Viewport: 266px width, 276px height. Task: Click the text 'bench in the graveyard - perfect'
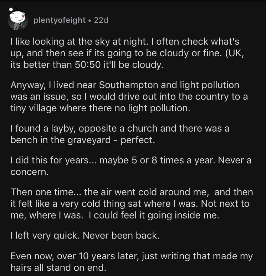click(82, 141)
